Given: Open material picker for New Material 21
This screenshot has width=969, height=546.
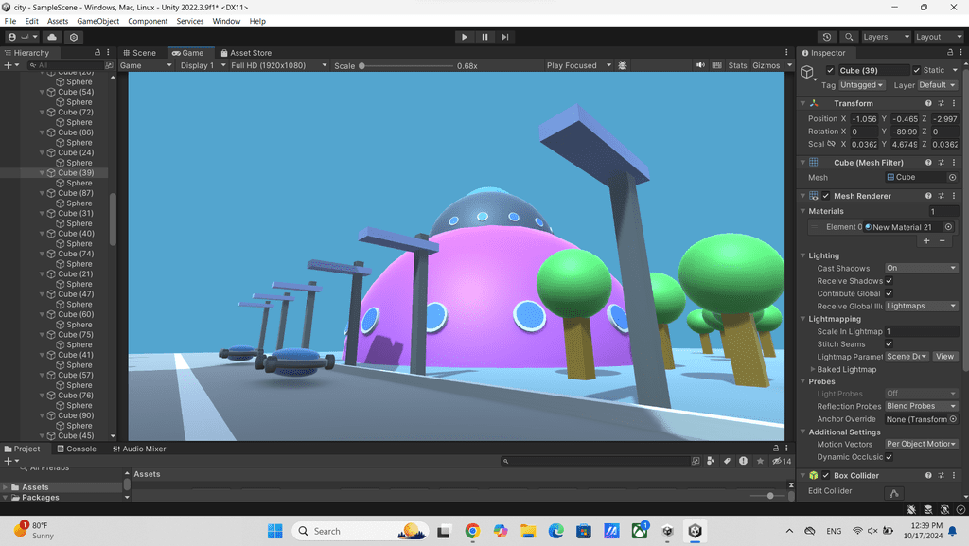Looking at the screenshot, I should [x=948, y=227].
